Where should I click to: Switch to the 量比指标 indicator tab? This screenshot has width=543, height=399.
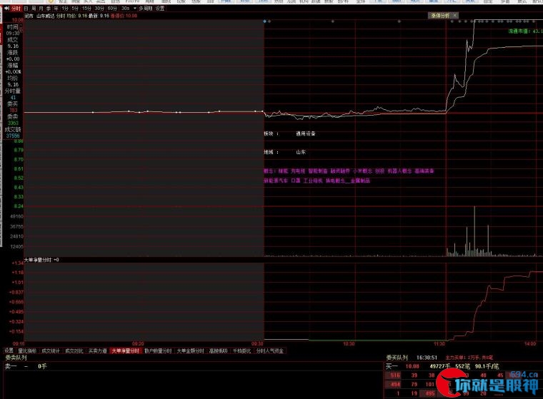[x=27, y=351]
